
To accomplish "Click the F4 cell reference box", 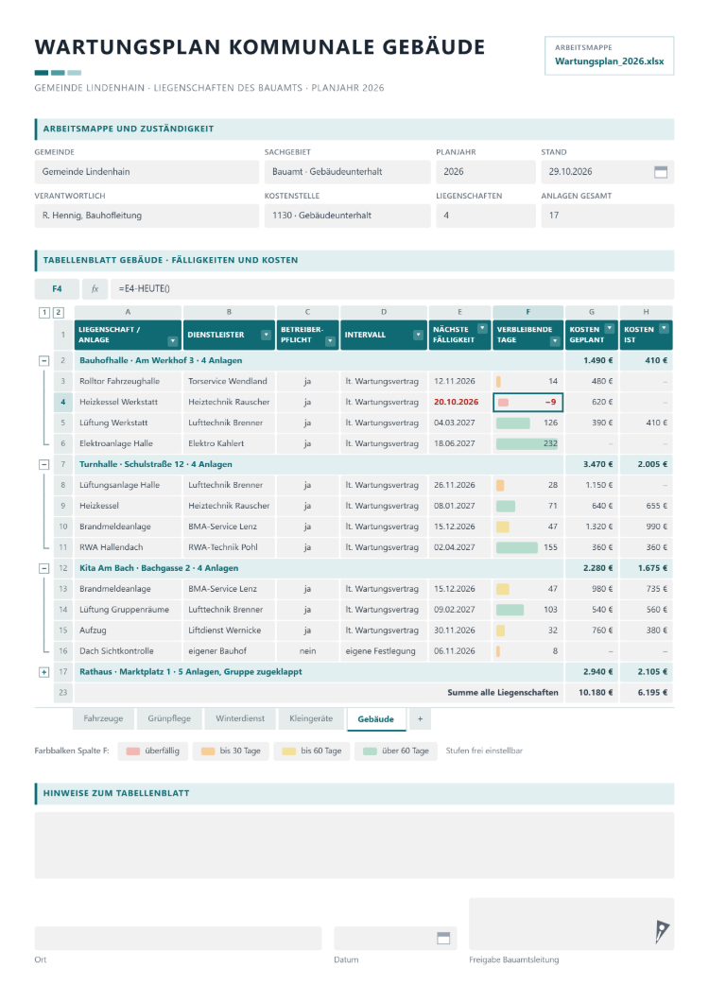I will click(57, 289).
